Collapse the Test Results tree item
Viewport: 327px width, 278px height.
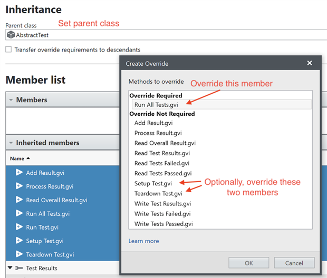point(9,269)
